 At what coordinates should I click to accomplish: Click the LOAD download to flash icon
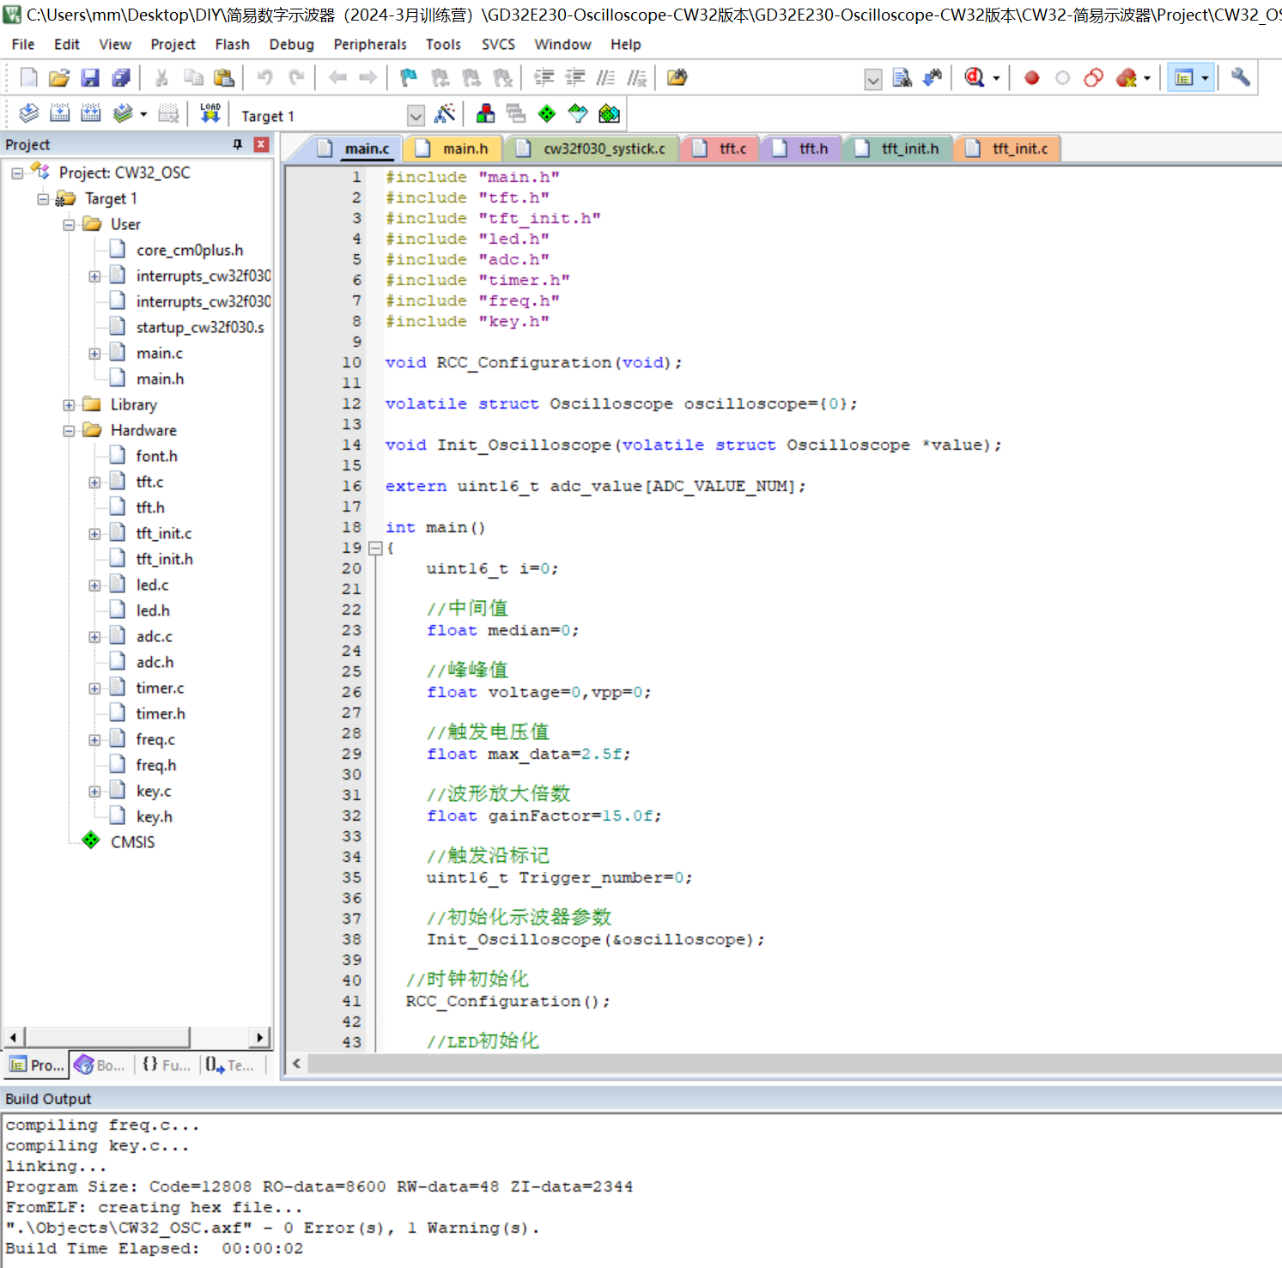[x=210, y=113]
